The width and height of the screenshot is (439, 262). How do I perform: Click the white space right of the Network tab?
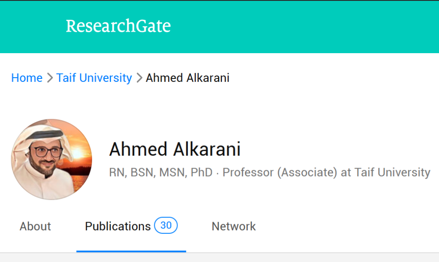pyautogui.click(x=343, y=226)
